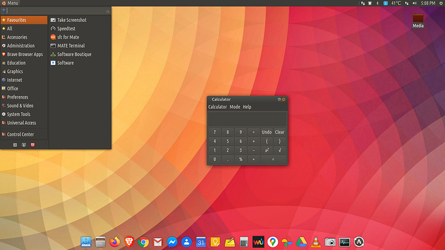Open Google Contacts from the dock

[x=186, y=242]
